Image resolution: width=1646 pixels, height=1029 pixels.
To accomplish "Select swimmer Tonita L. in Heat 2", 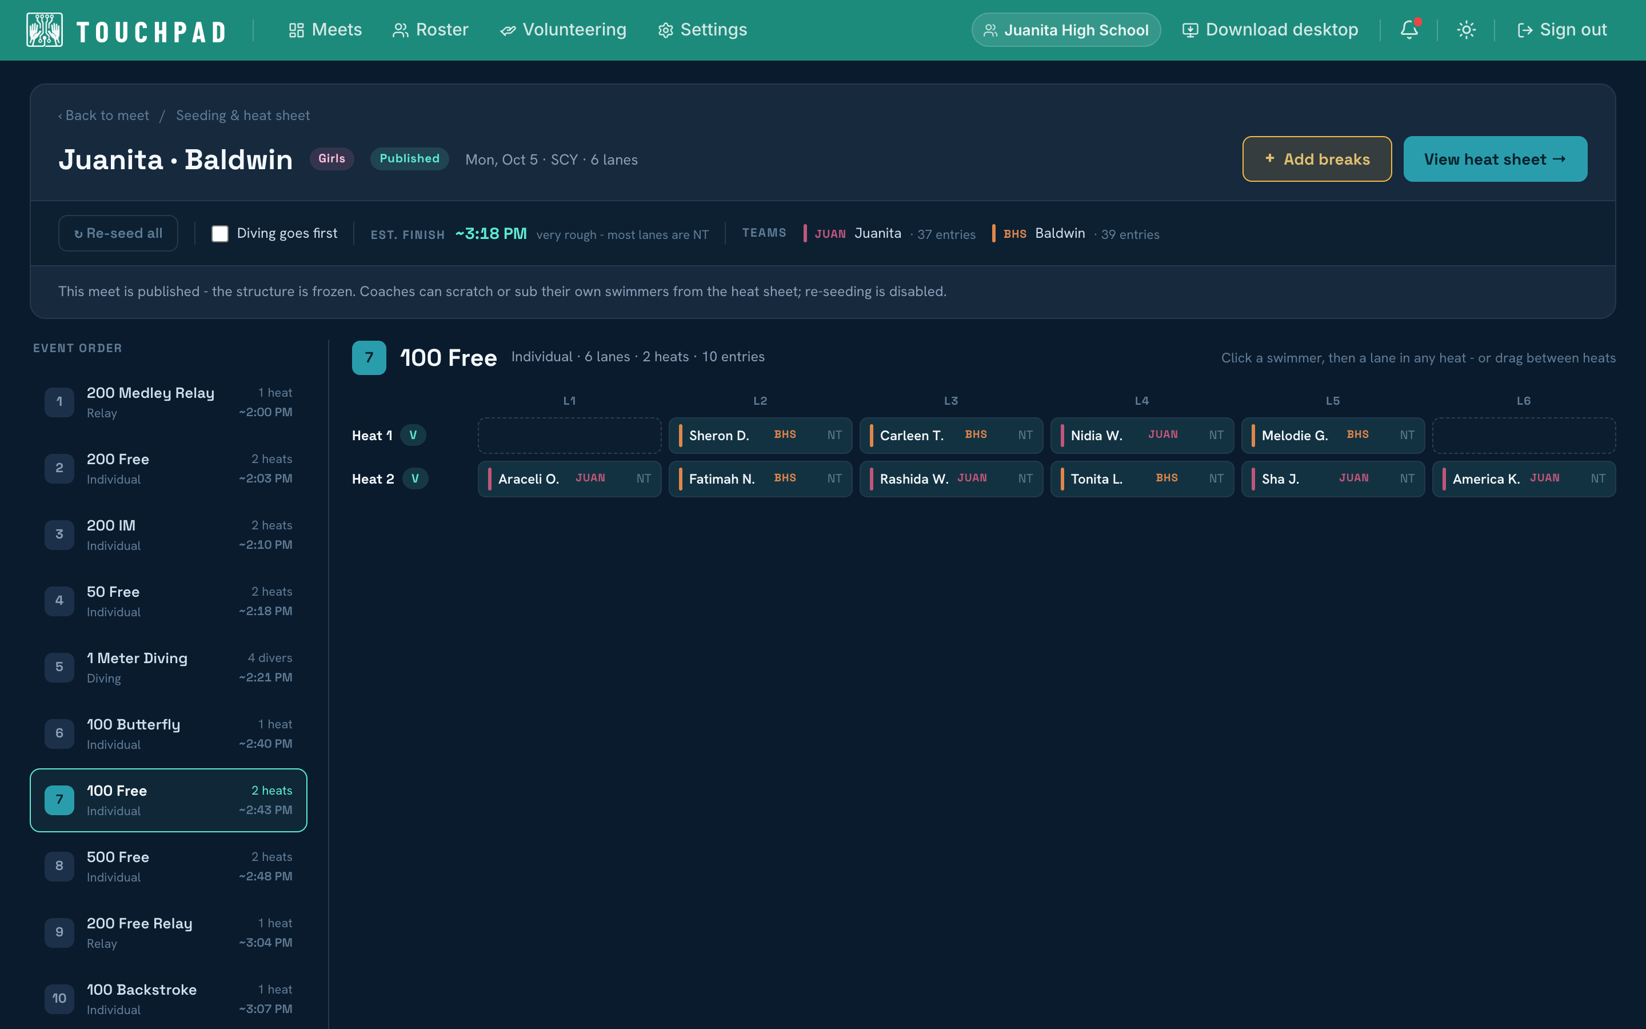I will click(1142, 479).
